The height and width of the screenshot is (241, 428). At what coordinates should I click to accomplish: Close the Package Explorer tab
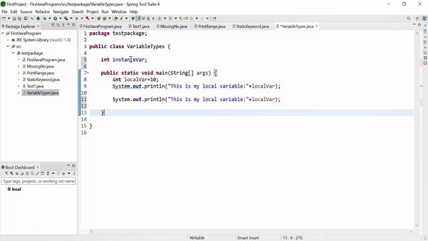(x=38, y=26)
